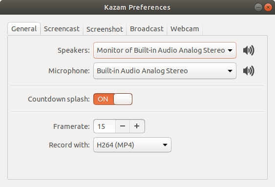Adjust speakers volume via speaker icon

(249, 50)
